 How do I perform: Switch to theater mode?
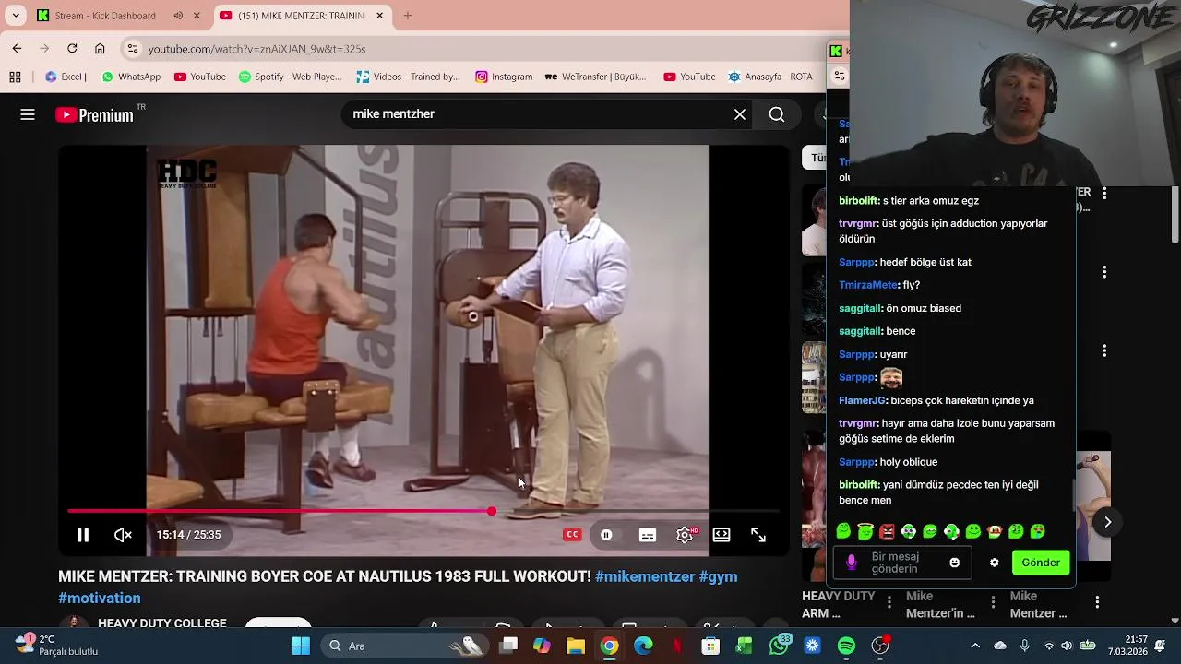coord(722,535)
